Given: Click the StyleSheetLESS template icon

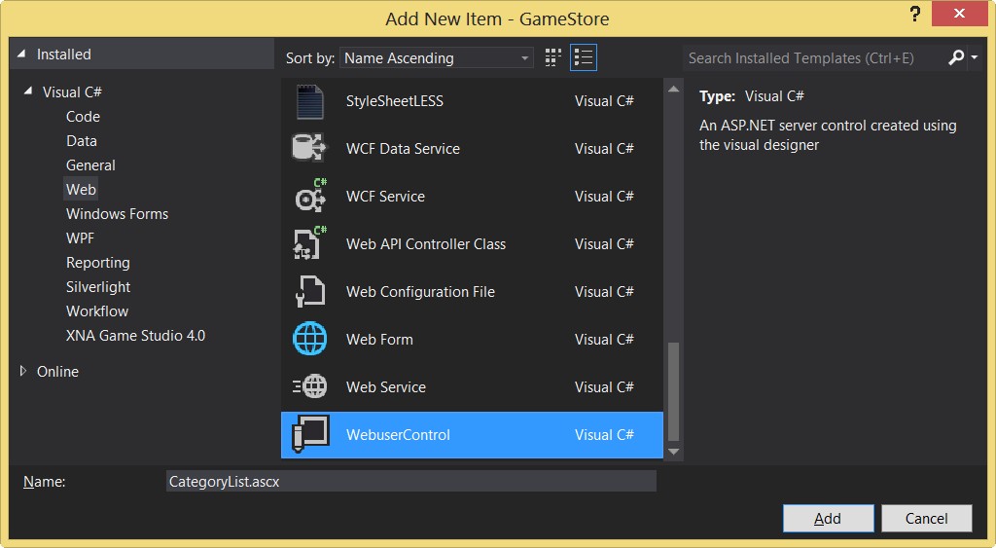Looking at the screenshot, I should pos(309,102).
